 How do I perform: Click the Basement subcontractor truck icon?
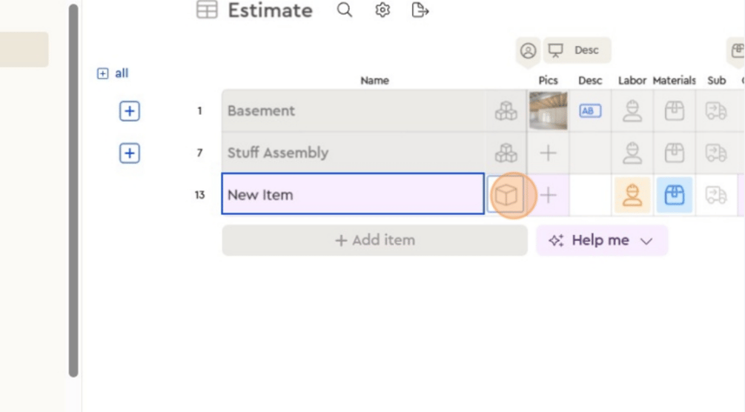(x=716, y=110)
